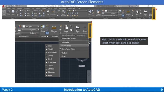Image resolution: width=164 pixels, height=92 pixels.
Task: Select the Line tool in Draw panel
Action: click(x=4, y=13)
